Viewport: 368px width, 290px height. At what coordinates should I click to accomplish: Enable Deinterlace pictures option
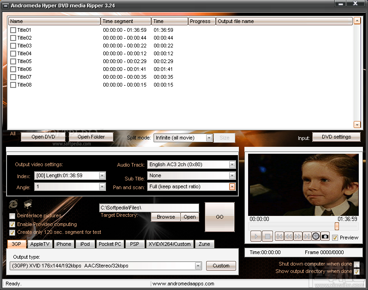point(12,216)
